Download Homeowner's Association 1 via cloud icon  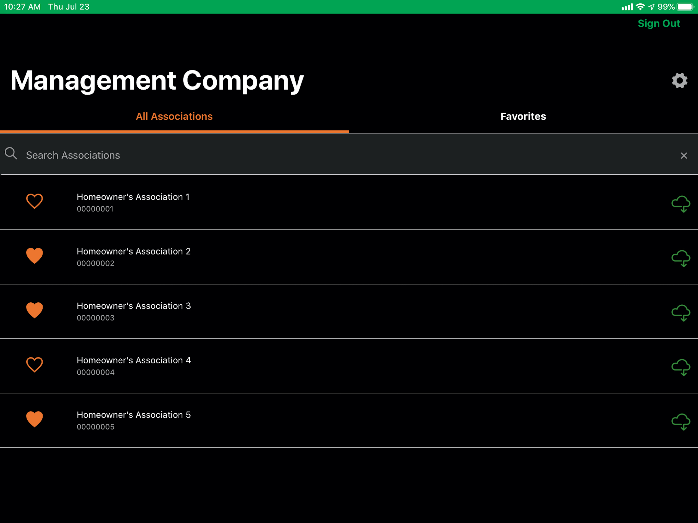coord(681,204)
